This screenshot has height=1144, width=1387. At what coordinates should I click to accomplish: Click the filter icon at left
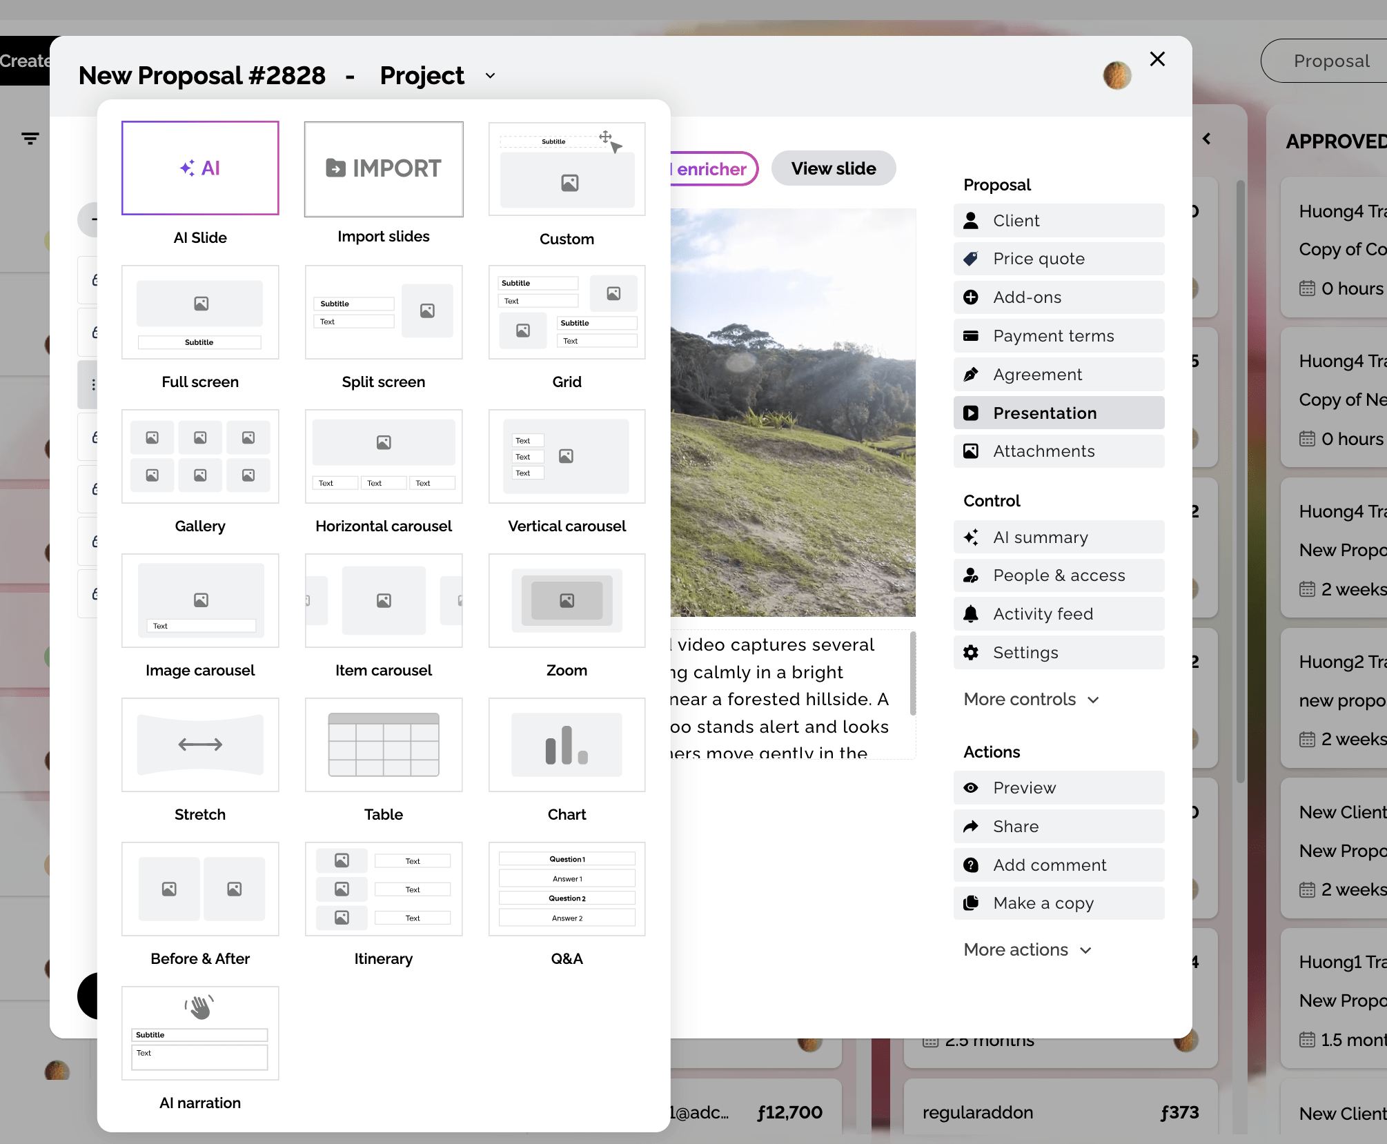pos(30,139)
